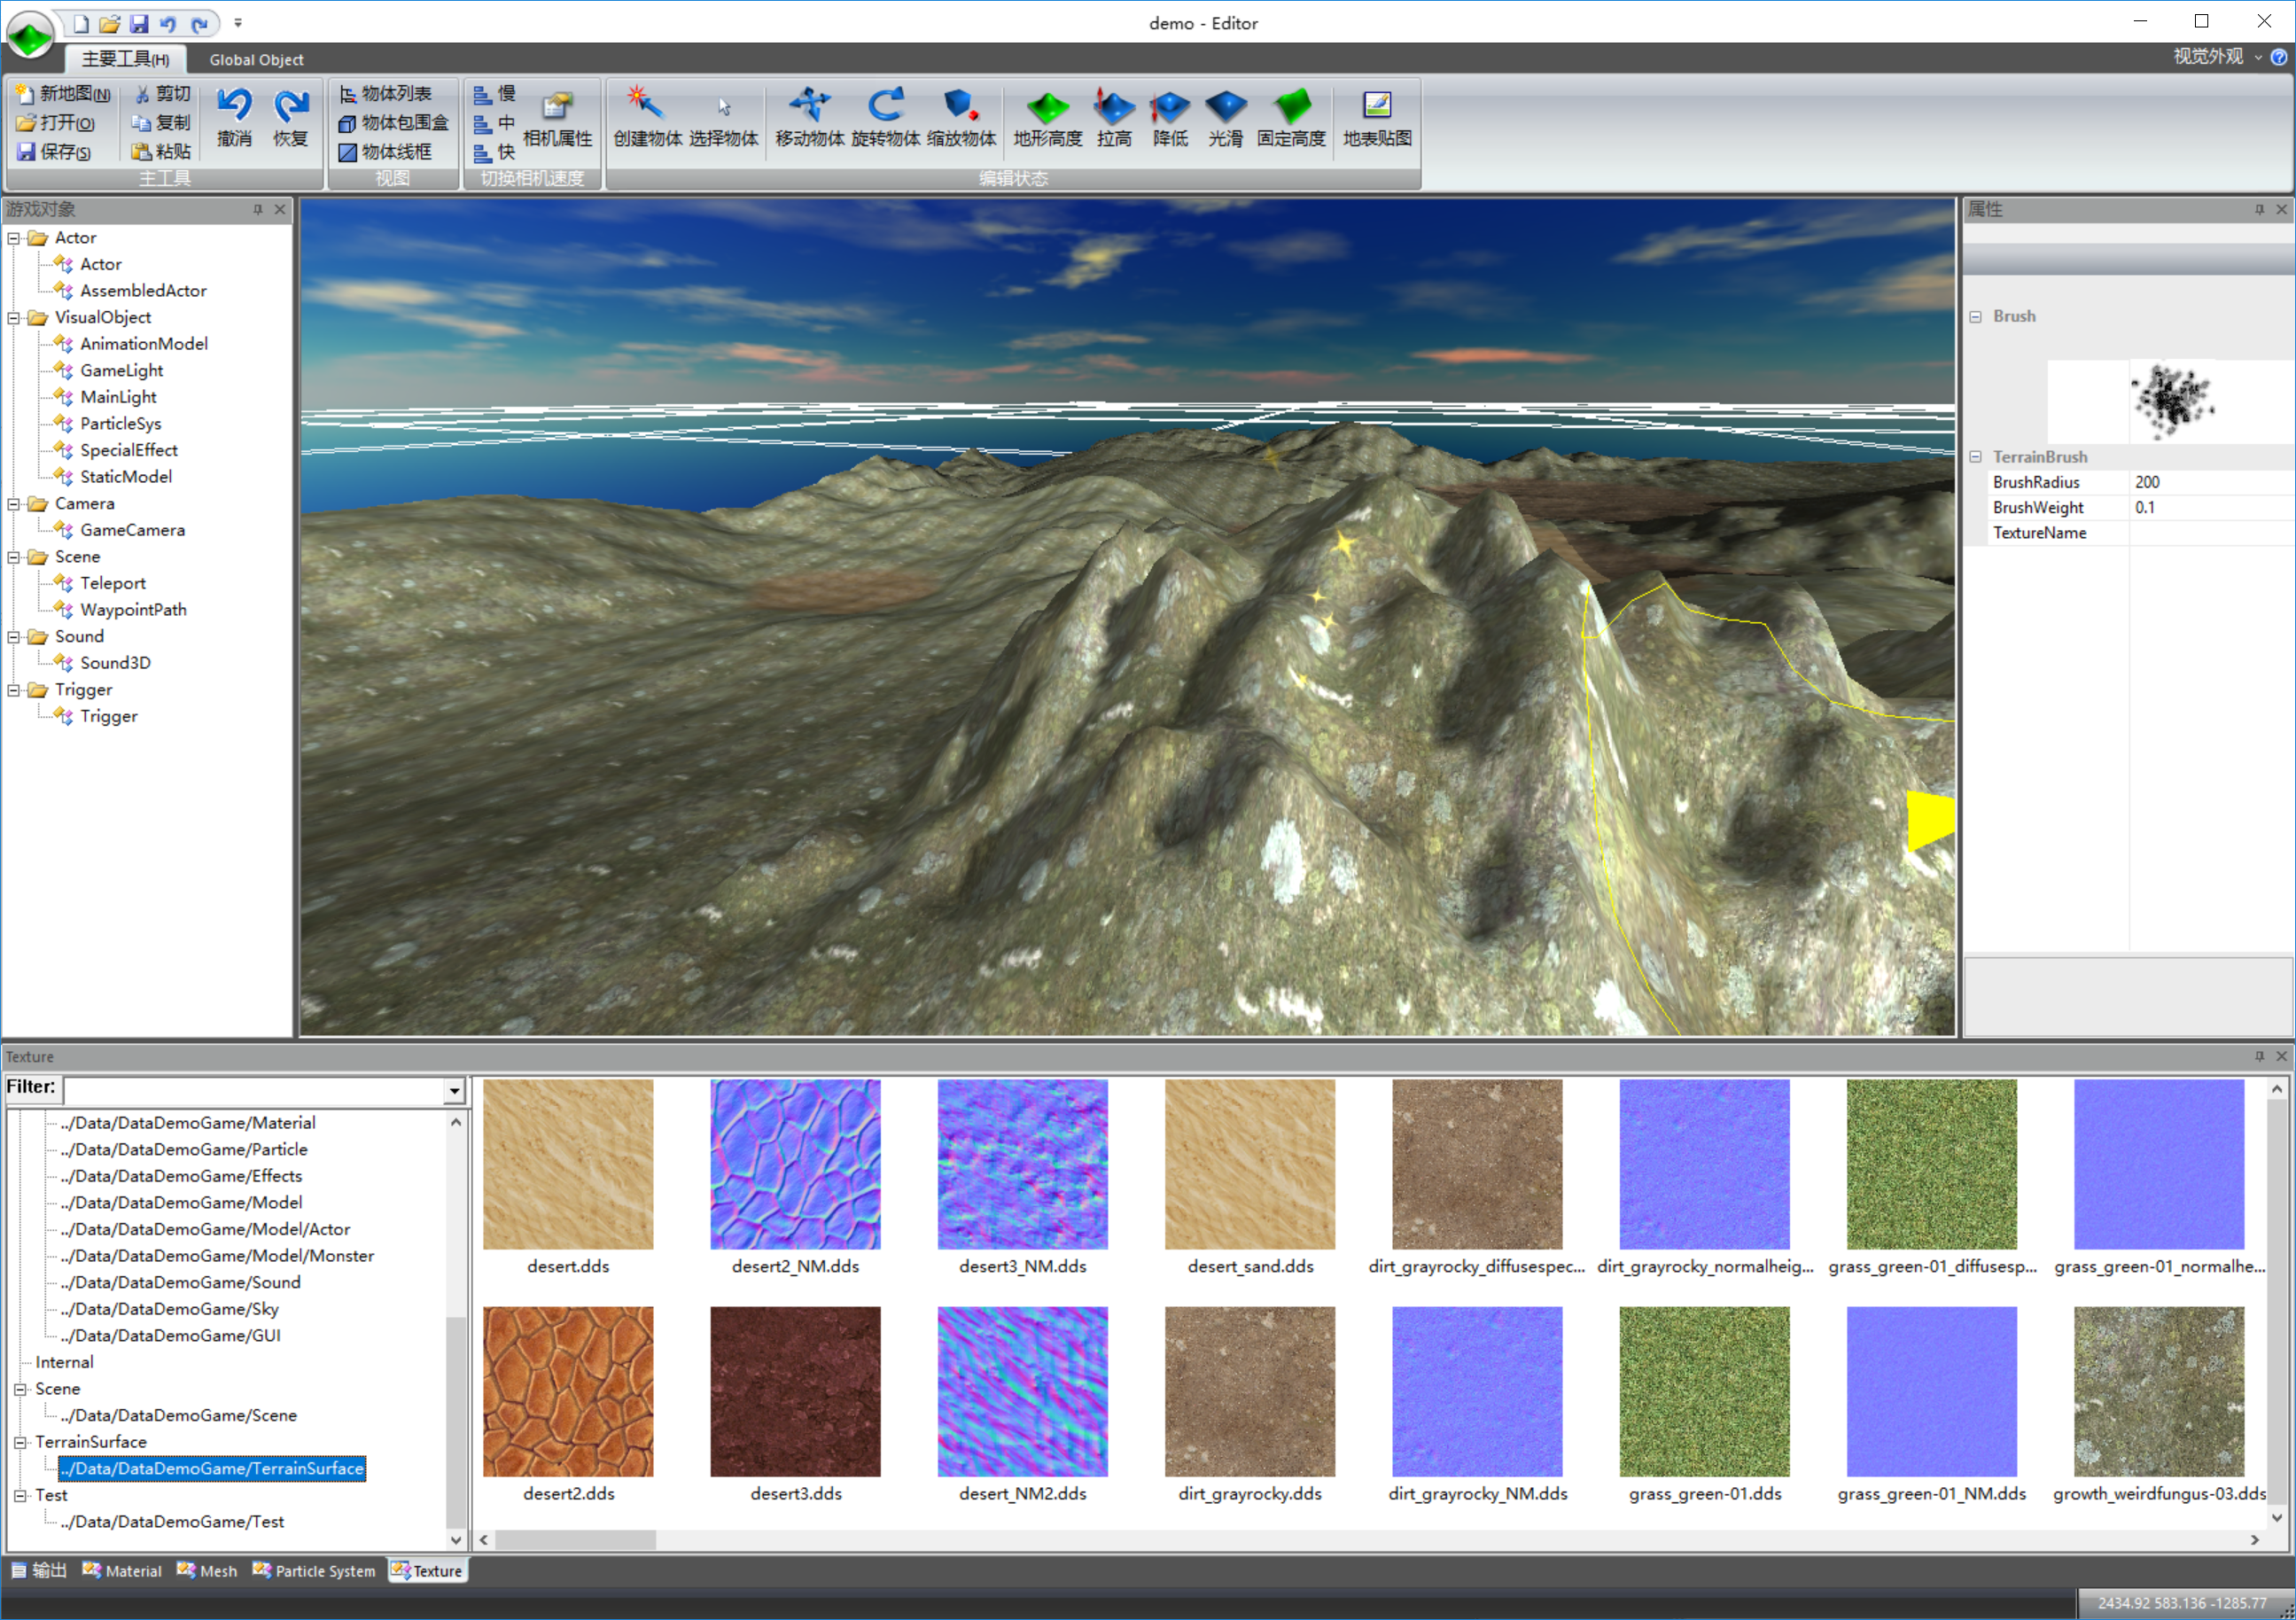2296x1620 pixels.
Task: Switch to the Global Object ribbon tab
Action: click(256, 59)
